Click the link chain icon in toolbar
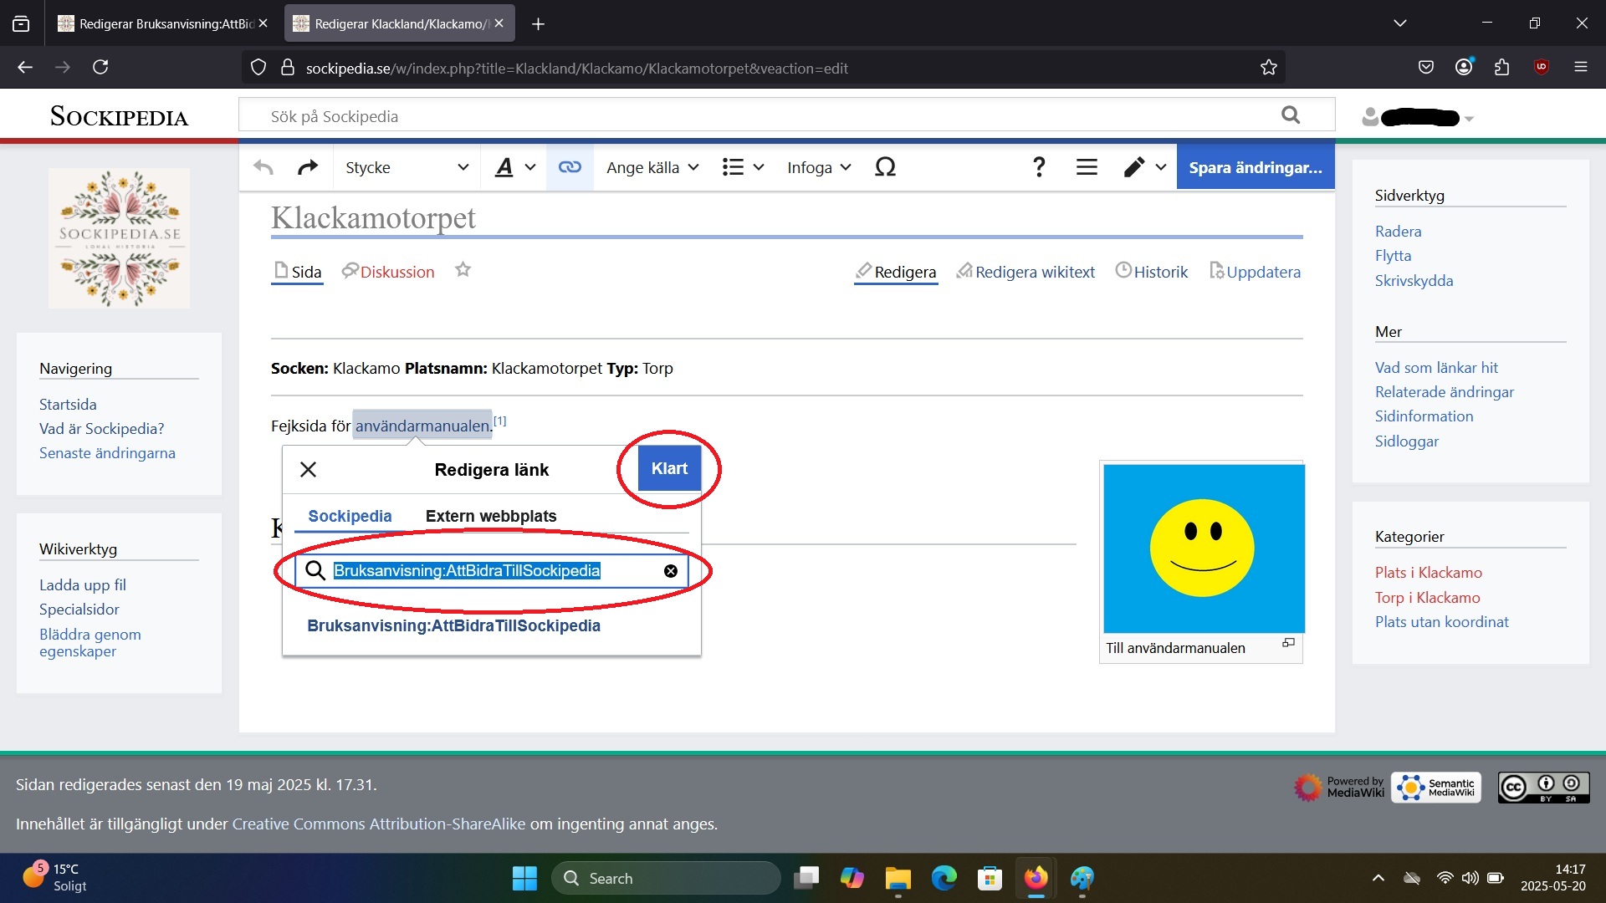 coord(570,167)
